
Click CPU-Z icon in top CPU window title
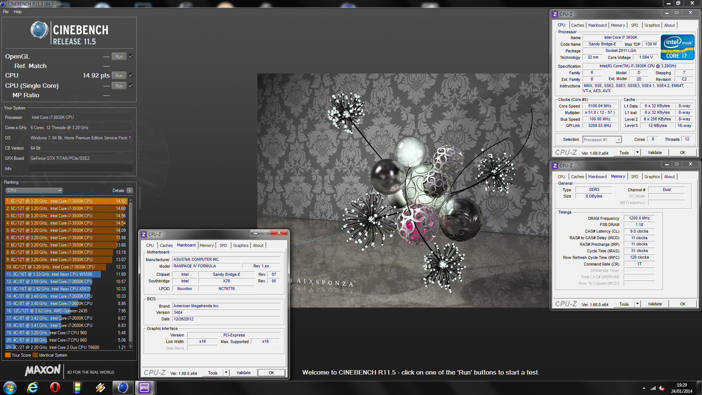555,14
